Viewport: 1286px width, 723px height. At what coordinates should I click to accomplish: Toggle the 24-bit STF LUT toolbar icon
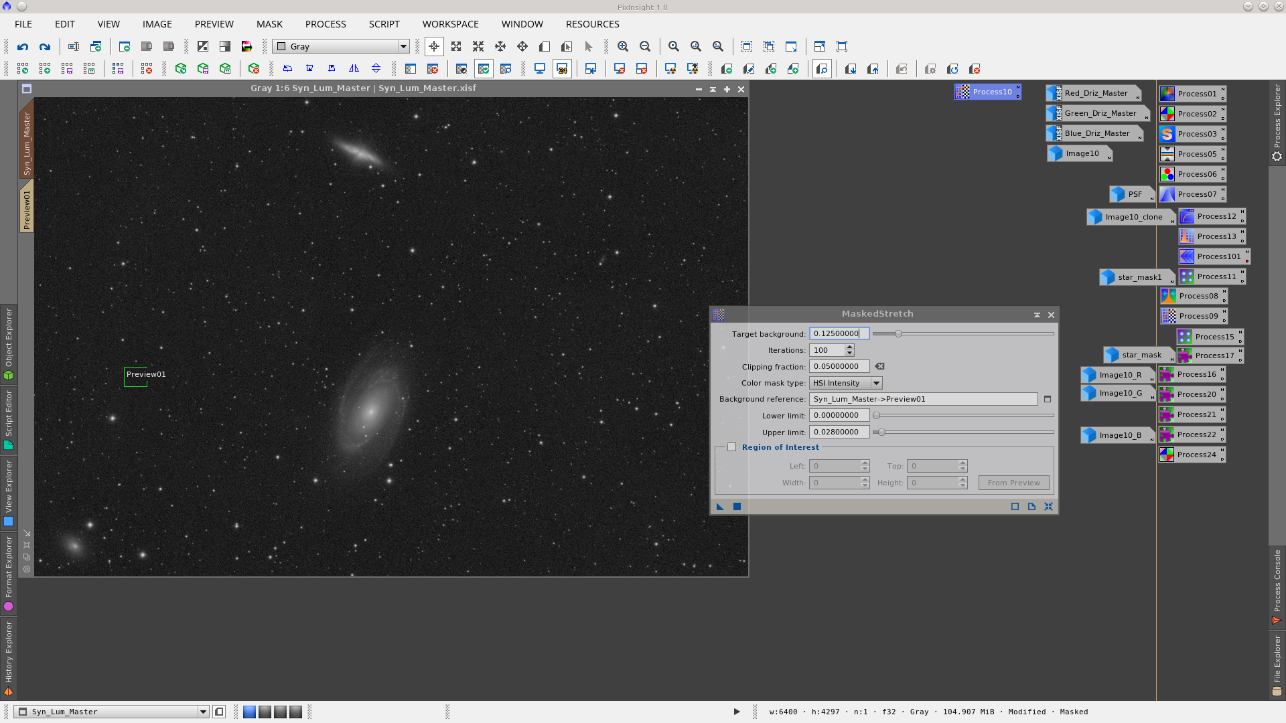pos(563,68)
